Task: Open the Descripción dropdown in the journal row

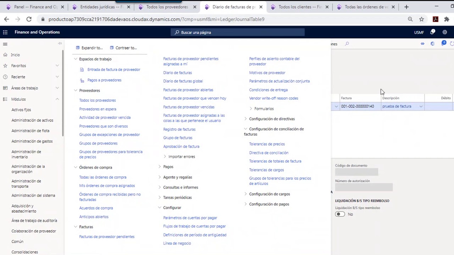Action: point(421,107)
